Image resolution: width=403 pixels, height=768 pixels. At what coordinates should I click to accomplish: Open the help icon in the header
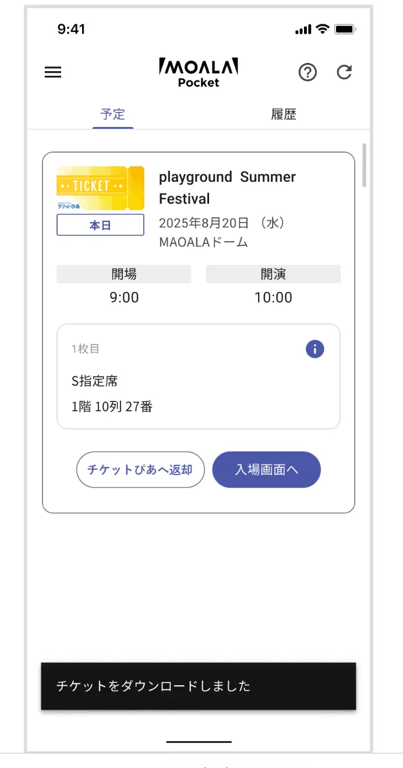coord(307,72)
